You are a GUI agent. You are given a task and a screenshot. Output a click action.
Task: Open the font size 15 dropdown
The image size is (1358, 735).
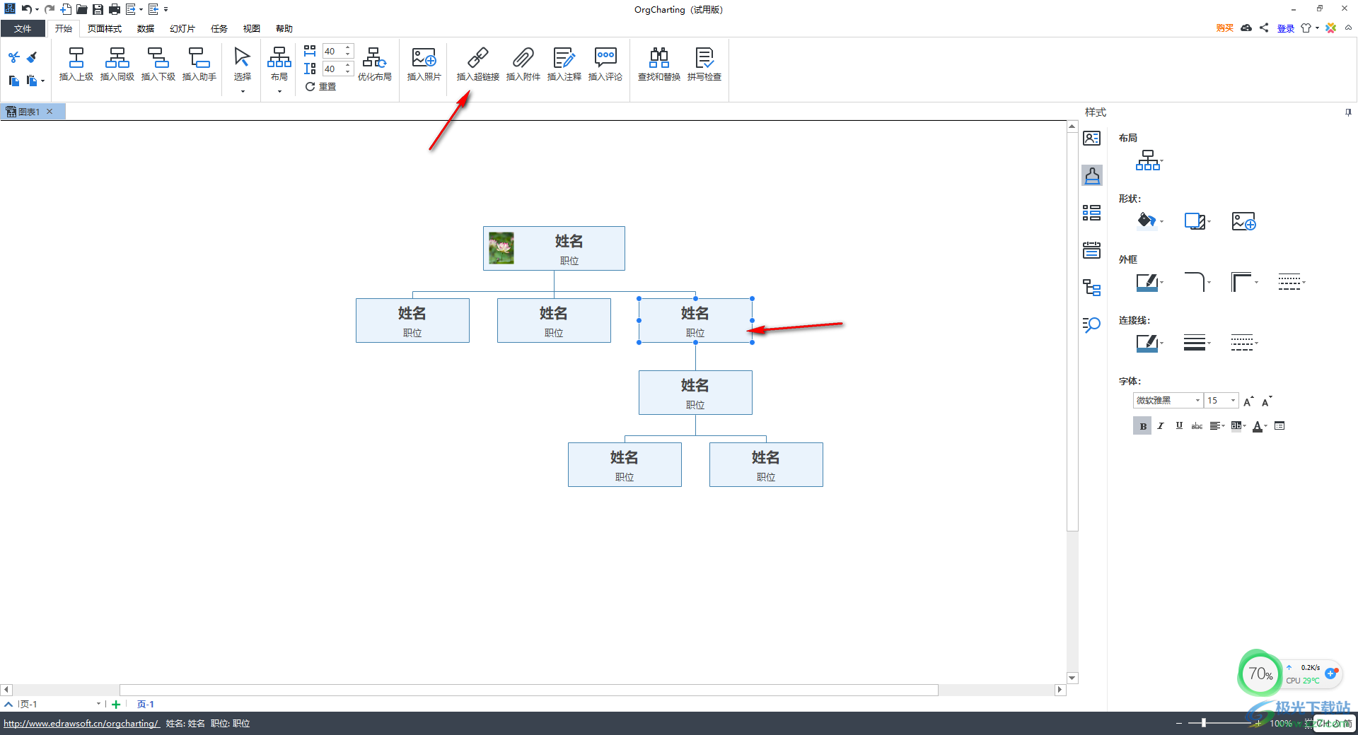point(1233,401)
